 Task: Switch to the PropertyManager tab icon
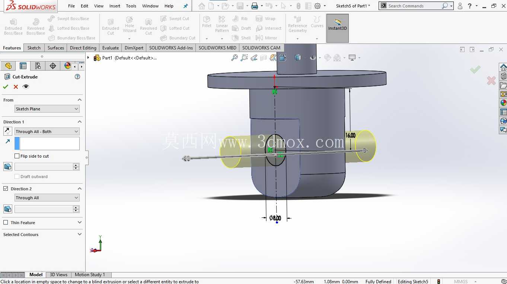tap(23, 66)
